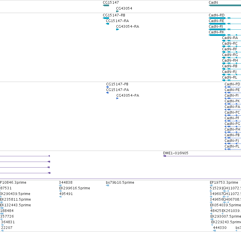The width and height of the screenshot is (241, 232).
Task: Select the EK132443.5prime EST feature
Action: (2, 208)
